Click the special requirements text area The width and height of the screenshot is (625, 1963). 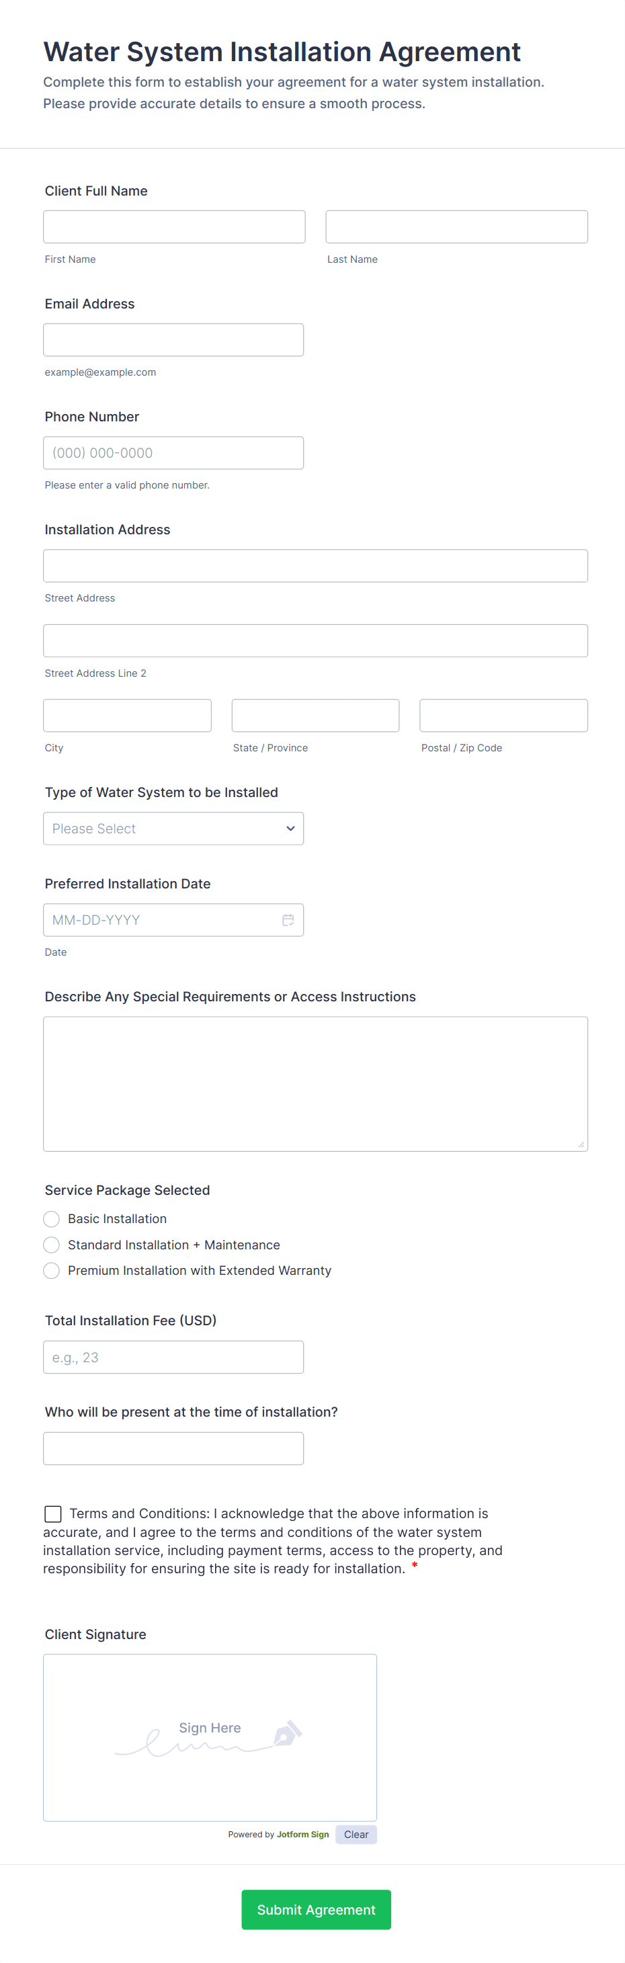click(x=315, y=1083)
